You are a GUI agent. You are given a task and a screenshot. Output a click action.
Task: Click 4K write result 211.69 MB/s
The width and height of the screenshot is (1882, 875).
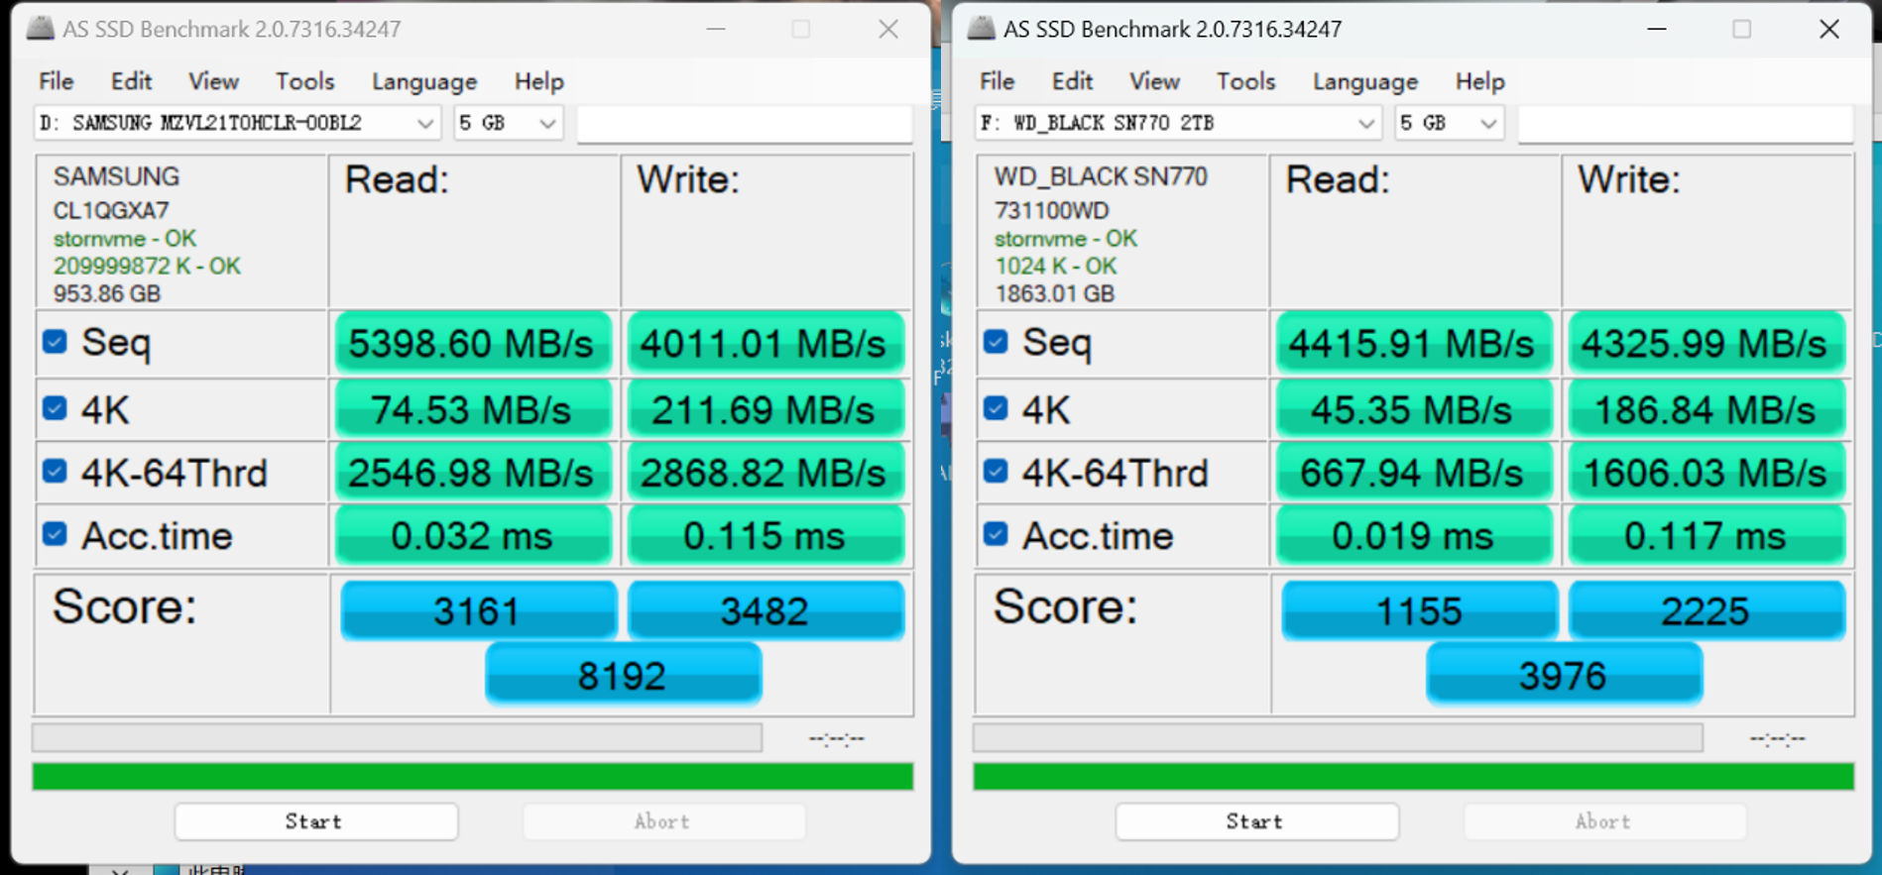[765, 409]
